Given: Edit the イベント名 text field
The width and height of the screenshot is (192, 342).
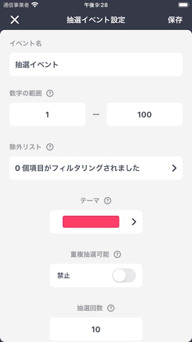Looking at the screenshot, I should coord(96,65).
